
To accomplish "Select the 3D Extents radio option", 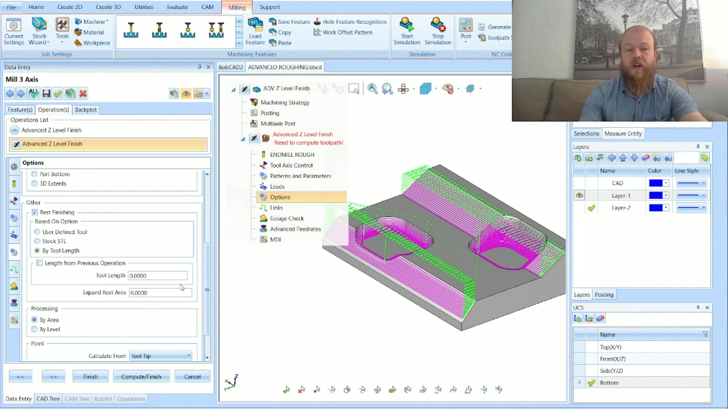I will pyautogui.click(x=35, y=183).
